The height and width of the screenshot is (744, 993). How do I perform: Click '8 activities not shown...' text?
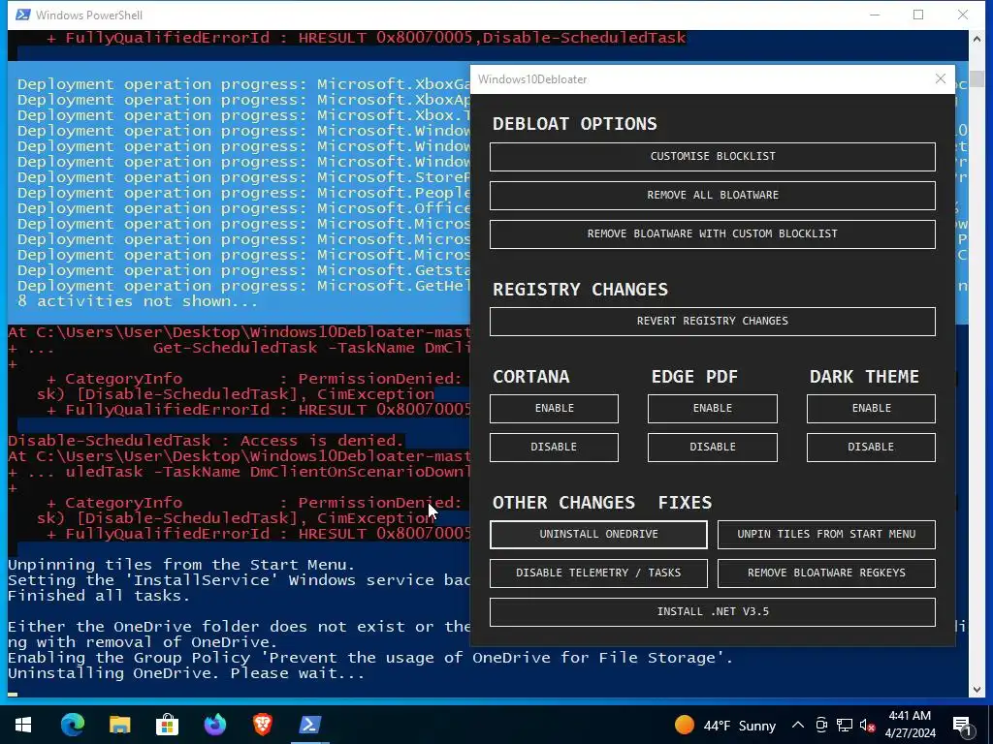138,301
